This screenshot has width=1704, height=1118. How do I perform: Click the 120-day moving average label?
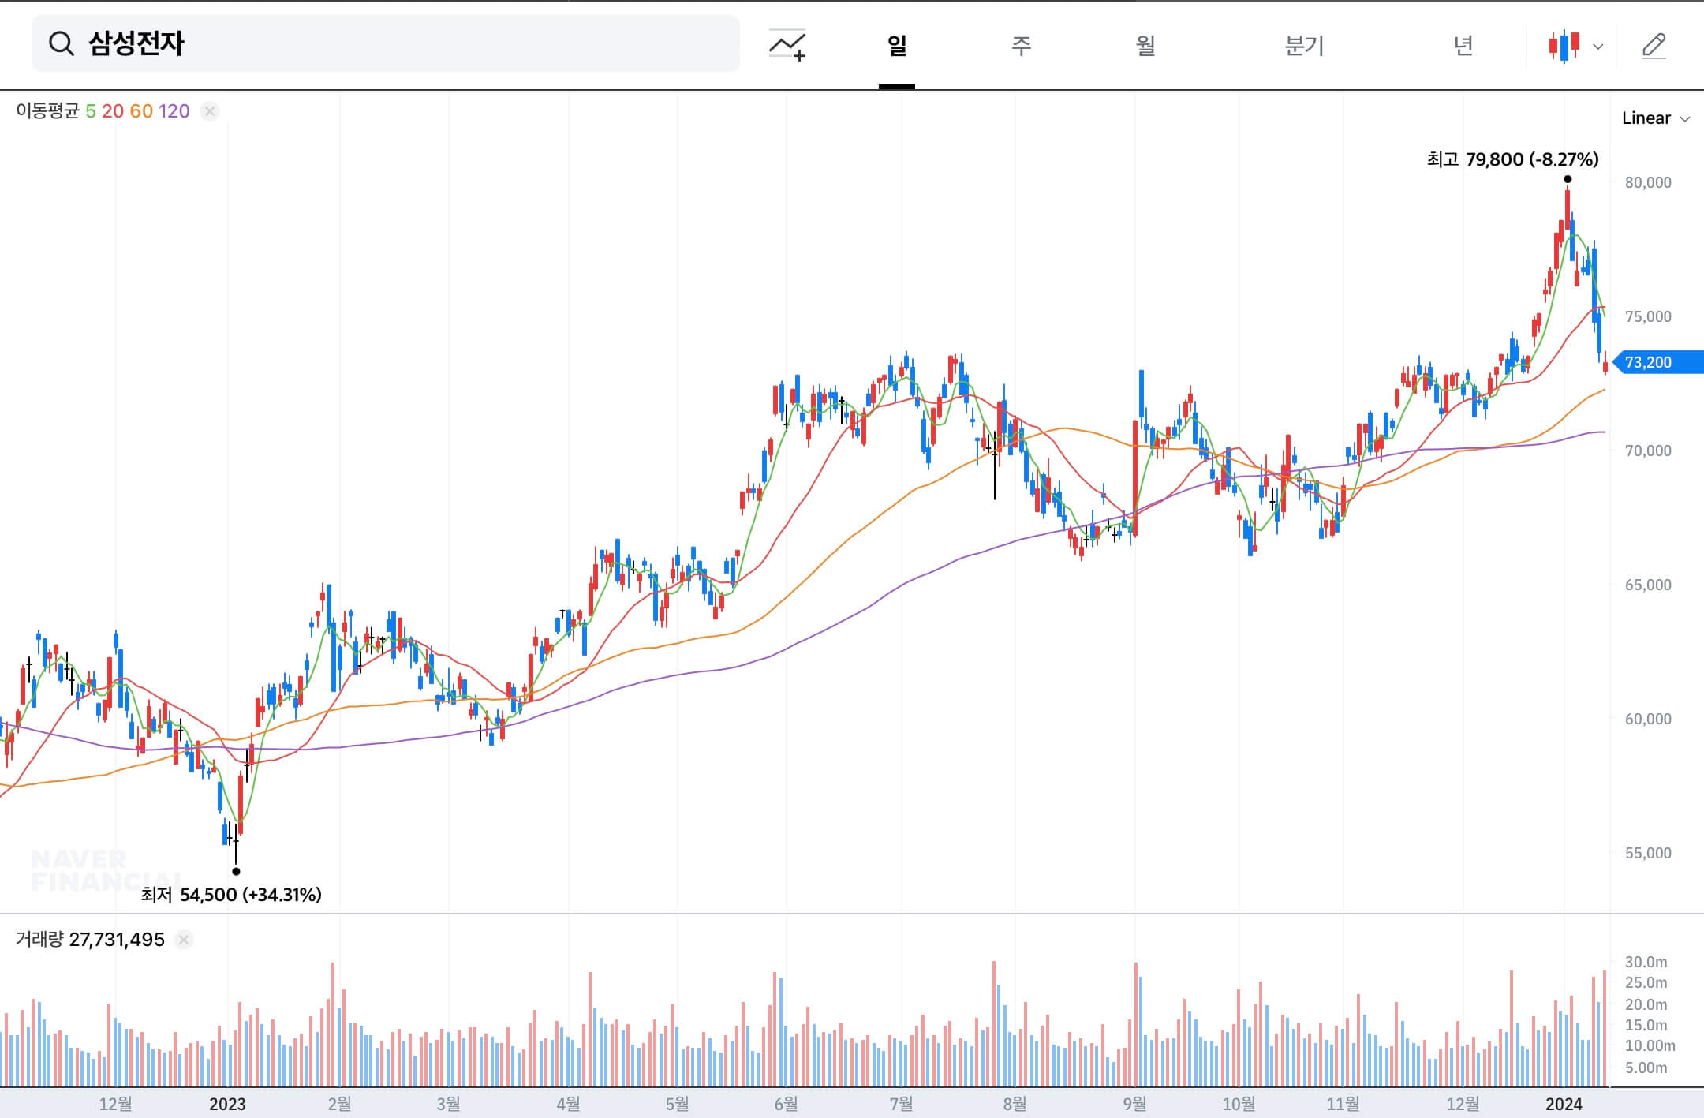click(174, 111)
